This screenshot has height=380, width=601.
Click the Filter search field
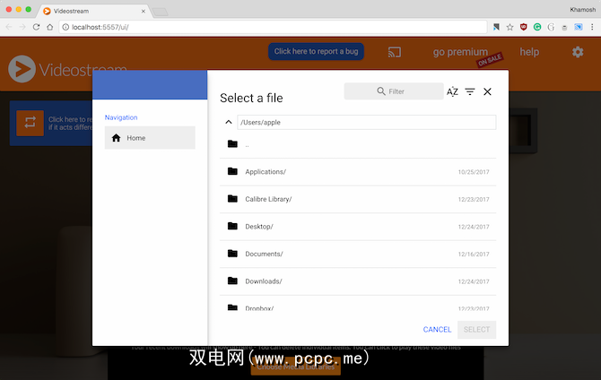point(394,91)
